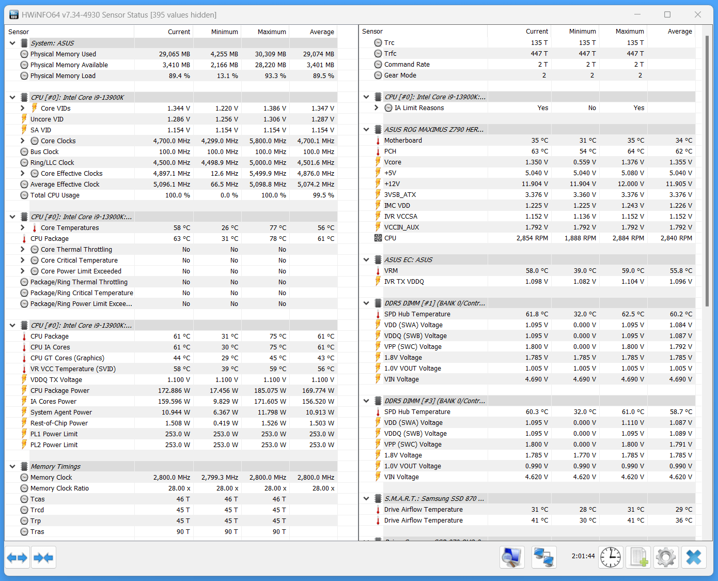Expand the Core Clocks row
This screenshot has width=718, height=581.
[23, 141]
